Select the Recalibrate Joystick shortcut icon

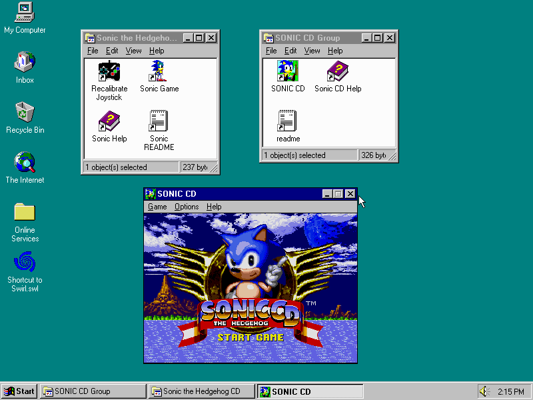point(109,71)
